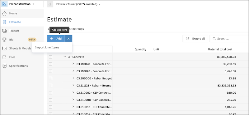Click the Unit column header
The width and height of the screenshot is (249, 115).
[x=156, y=49]
